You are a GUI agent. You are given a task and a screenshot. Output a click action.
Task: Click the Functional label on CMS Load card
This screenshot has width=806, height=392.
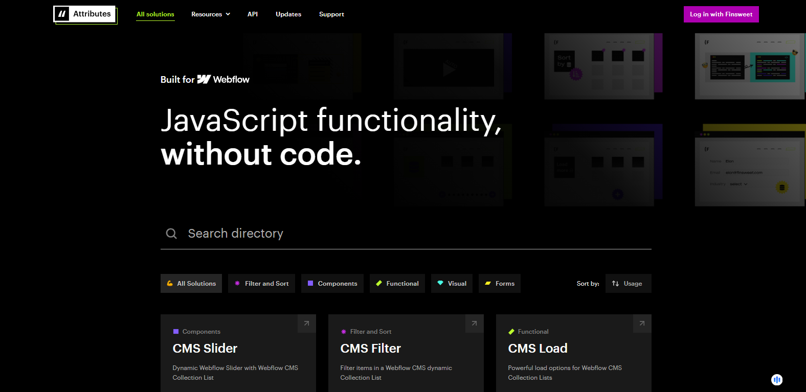coord(533,332)
